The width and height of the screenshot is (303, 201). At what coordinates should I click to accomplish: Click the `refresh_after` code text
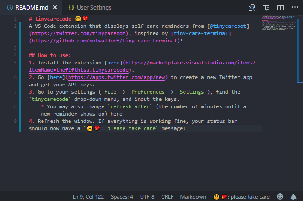[130, 106]
